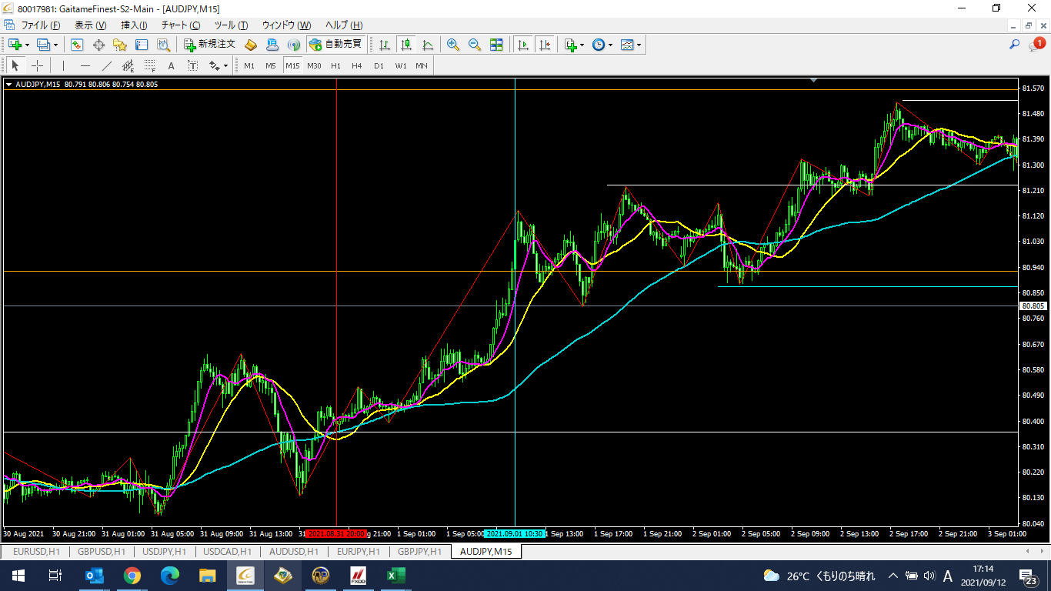
Task: Select the Fibonacci retracement tool
Action: tap(150, 65)
